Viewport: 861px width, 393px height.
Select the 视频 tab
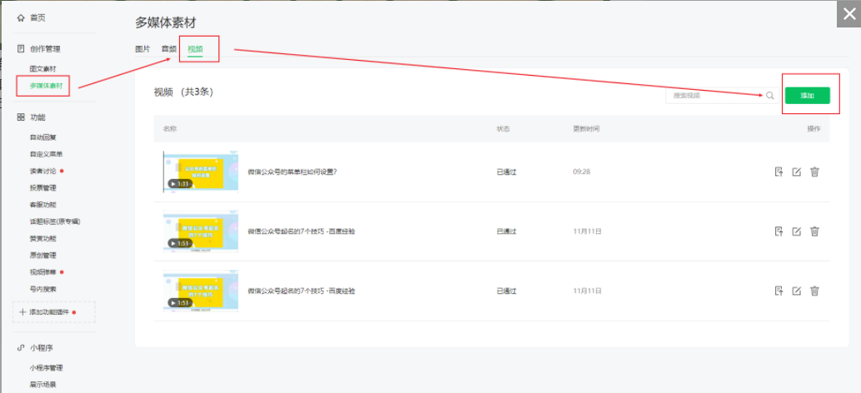click(x=195, y=49)
